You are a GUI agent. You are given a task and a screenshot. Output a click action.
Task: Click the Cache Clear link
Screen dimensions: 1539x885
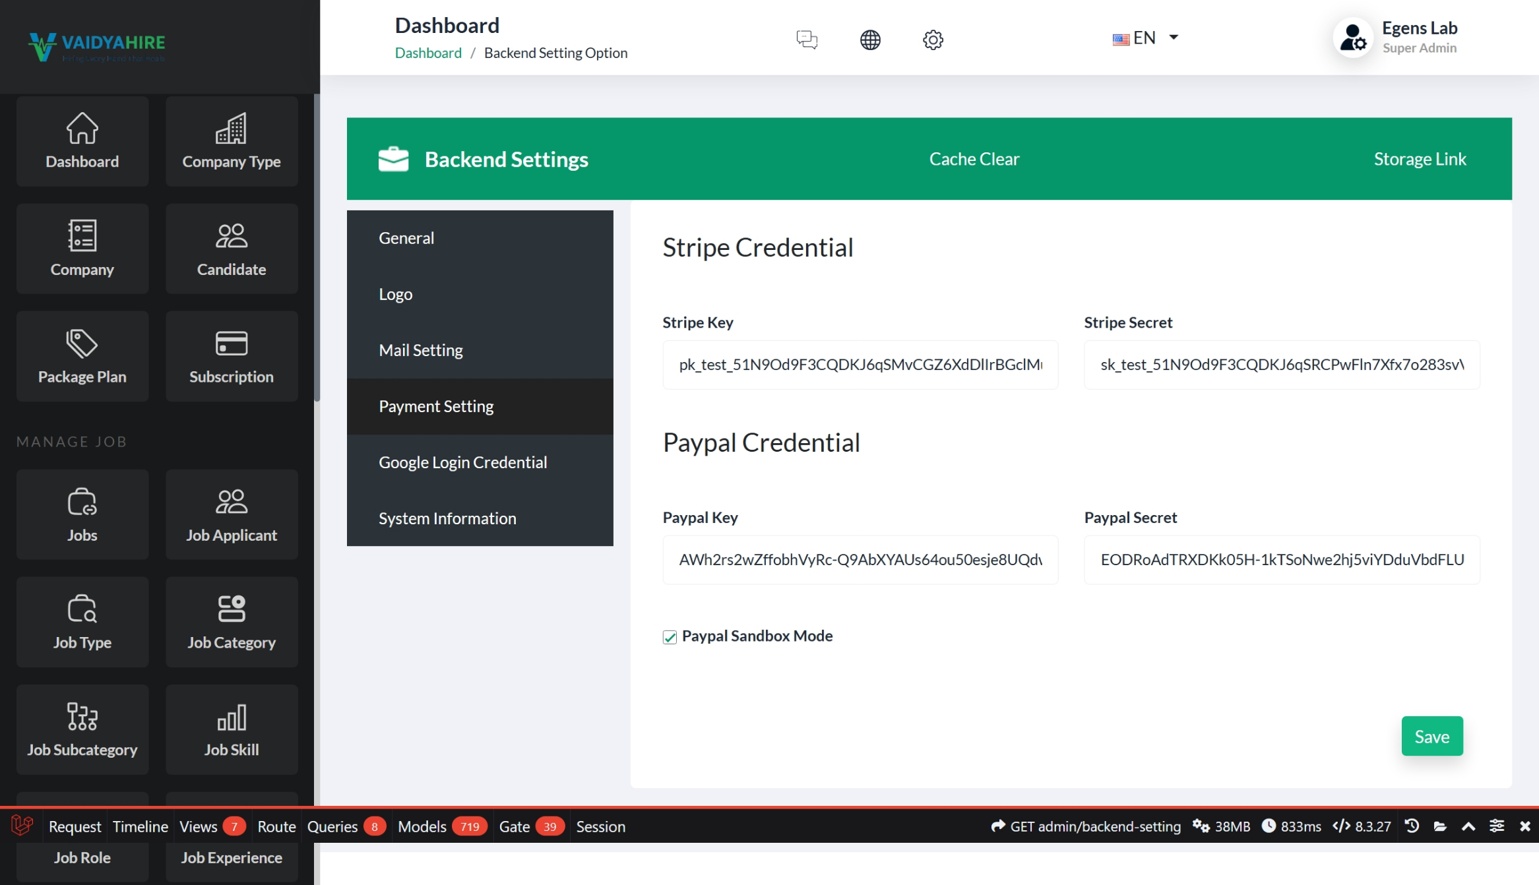pyautogui.click(x=974, y=159)
